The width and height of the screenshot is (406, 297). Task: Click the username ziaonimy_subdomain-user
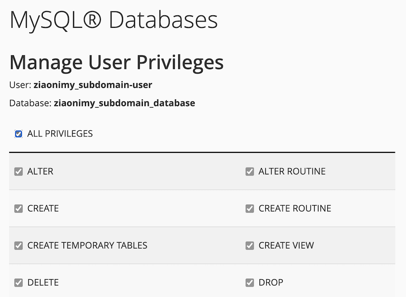[93, 86]
